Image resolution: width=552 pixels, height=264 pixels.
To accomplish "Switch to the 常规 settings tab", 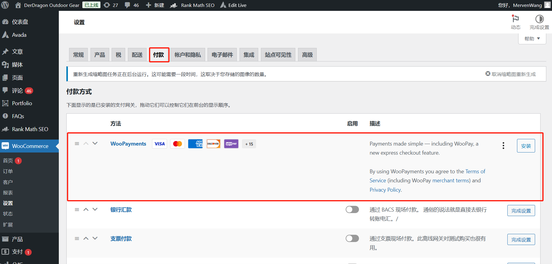I will [x=78, y=55].
